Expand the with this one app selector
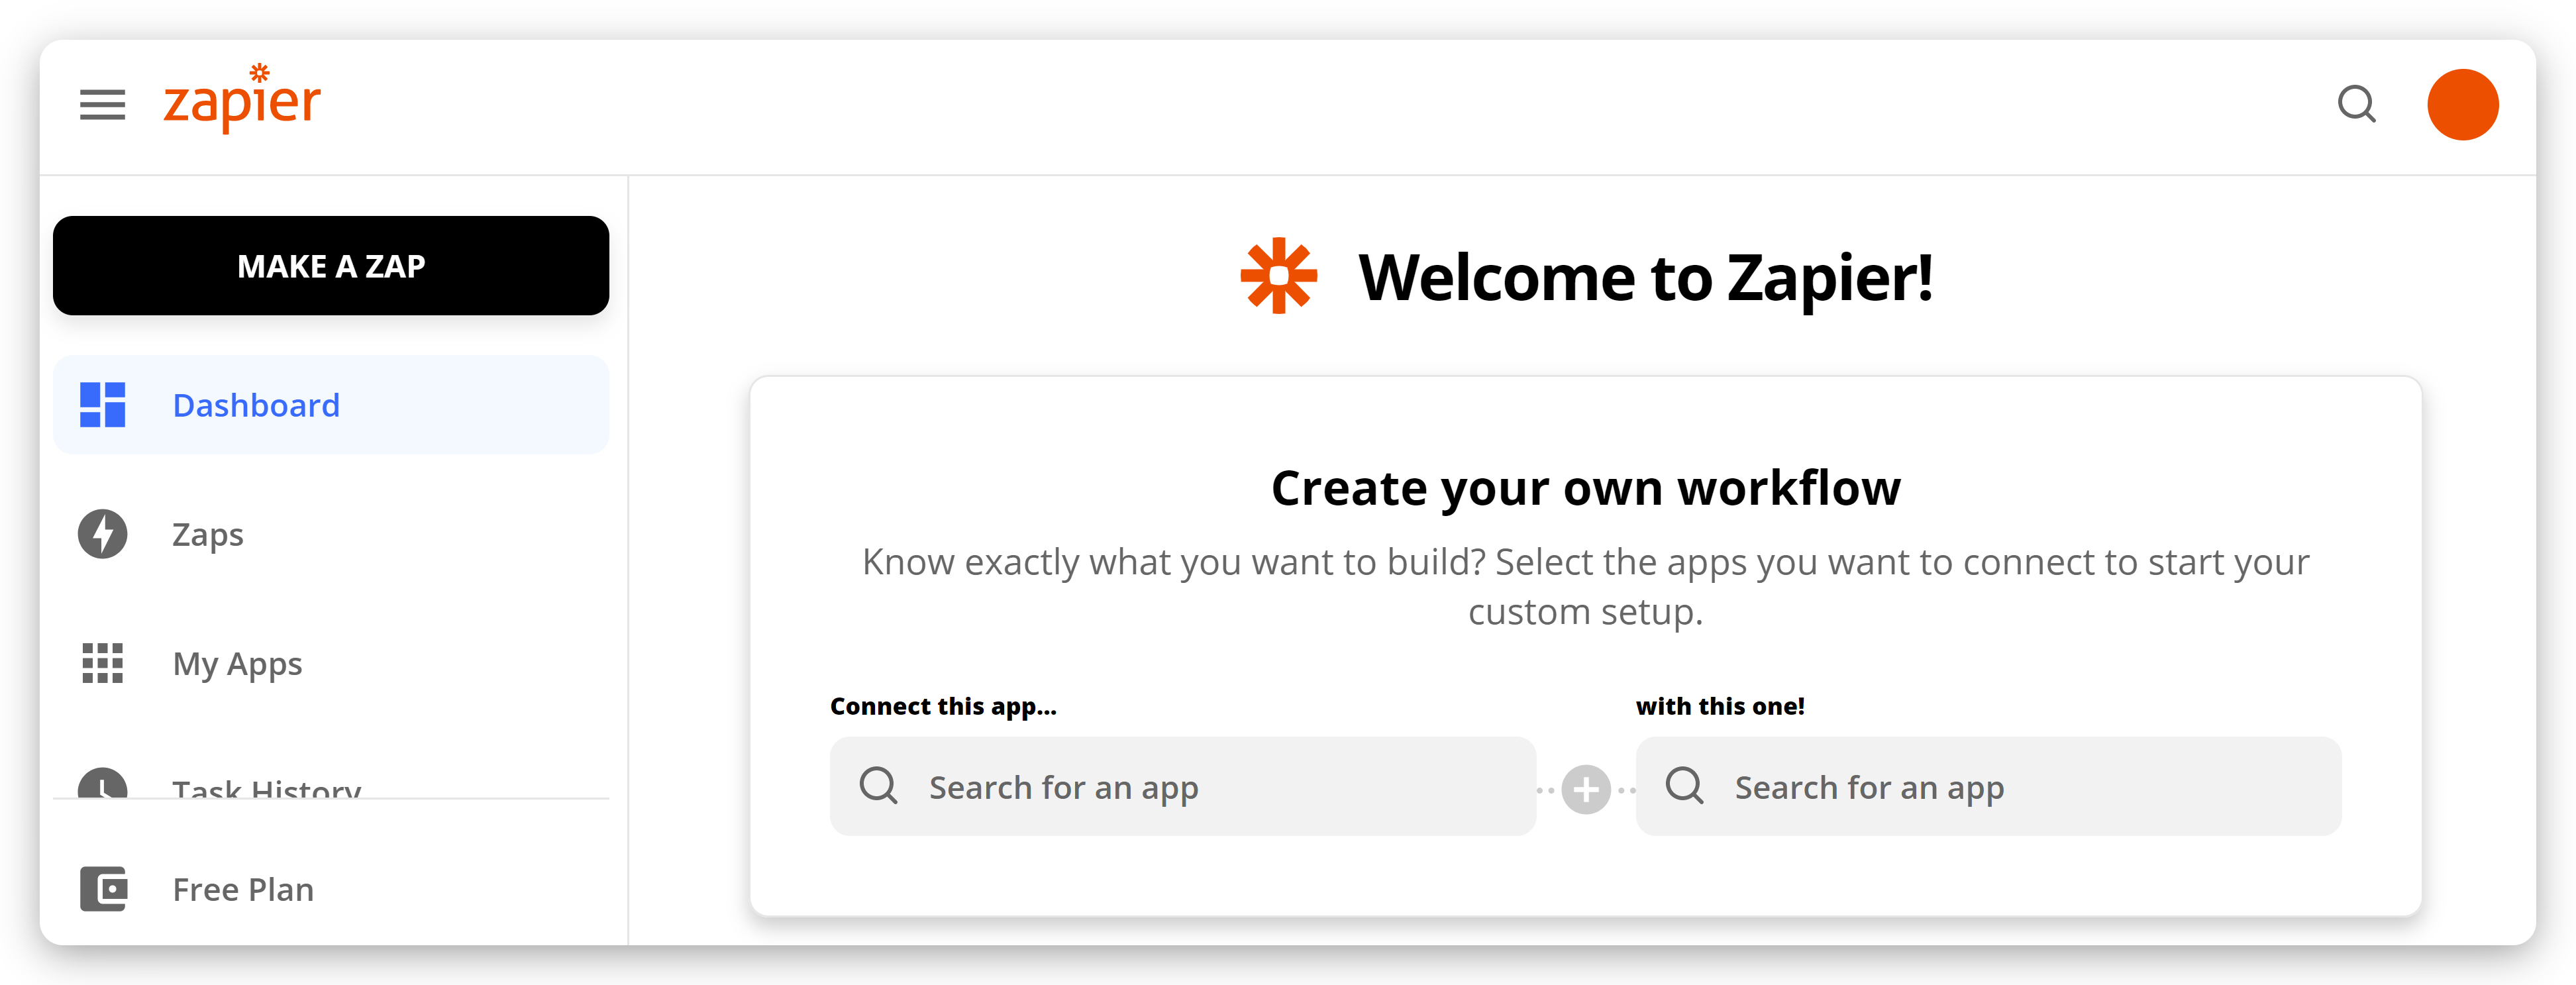Viewport: 2576px width, 985px height. (1988, 786)
